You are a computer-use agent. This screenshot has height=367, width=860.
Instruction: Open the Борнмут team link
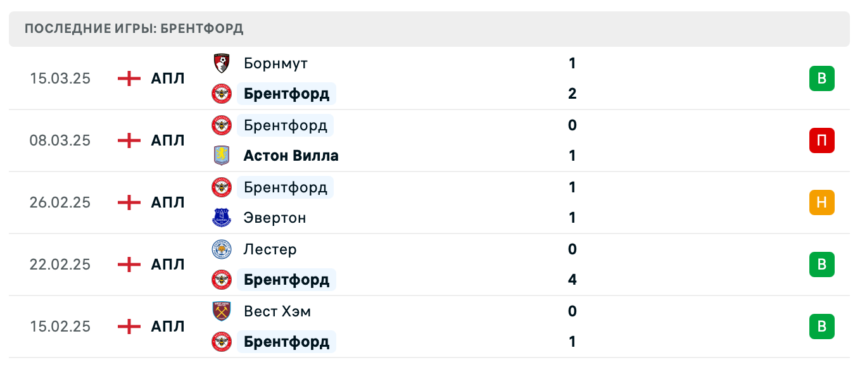coord(275,63)
